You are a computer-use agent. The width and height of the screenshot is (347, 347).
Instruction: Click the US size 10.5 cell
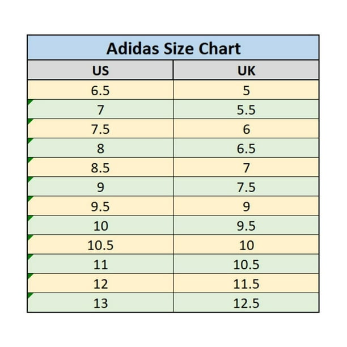click(100, 245)
